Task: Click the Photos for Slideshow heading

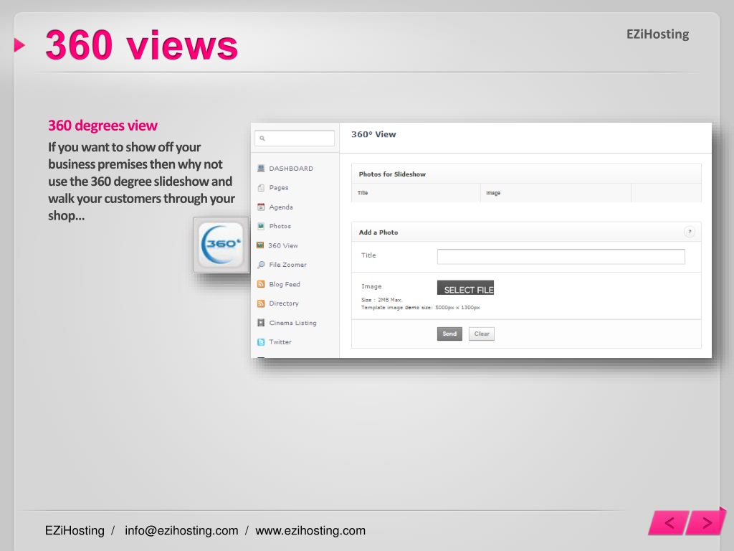Action: click(392, 174)
